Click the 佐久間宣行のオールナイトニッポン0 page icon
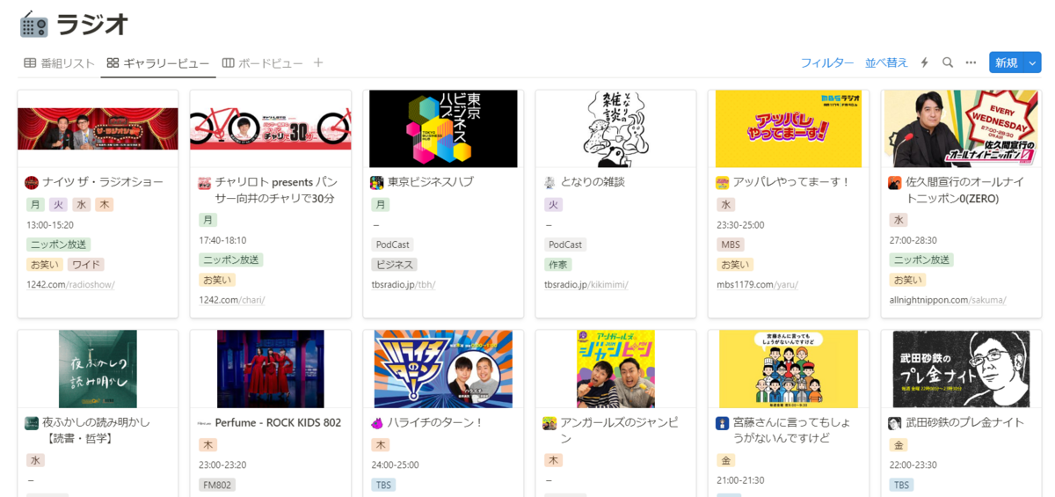Image resolution: width=1055 pixels, height=497 pixels. click(895, 182)
